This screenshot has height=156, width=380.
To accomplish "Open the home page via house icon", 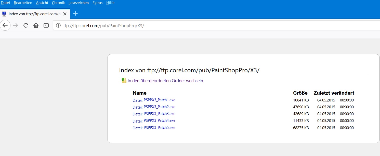I will point(36,25).
